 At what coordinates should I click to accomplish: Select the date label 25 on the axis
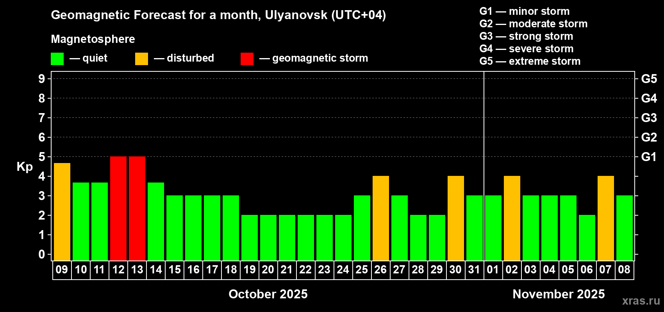tap(362, 270)
